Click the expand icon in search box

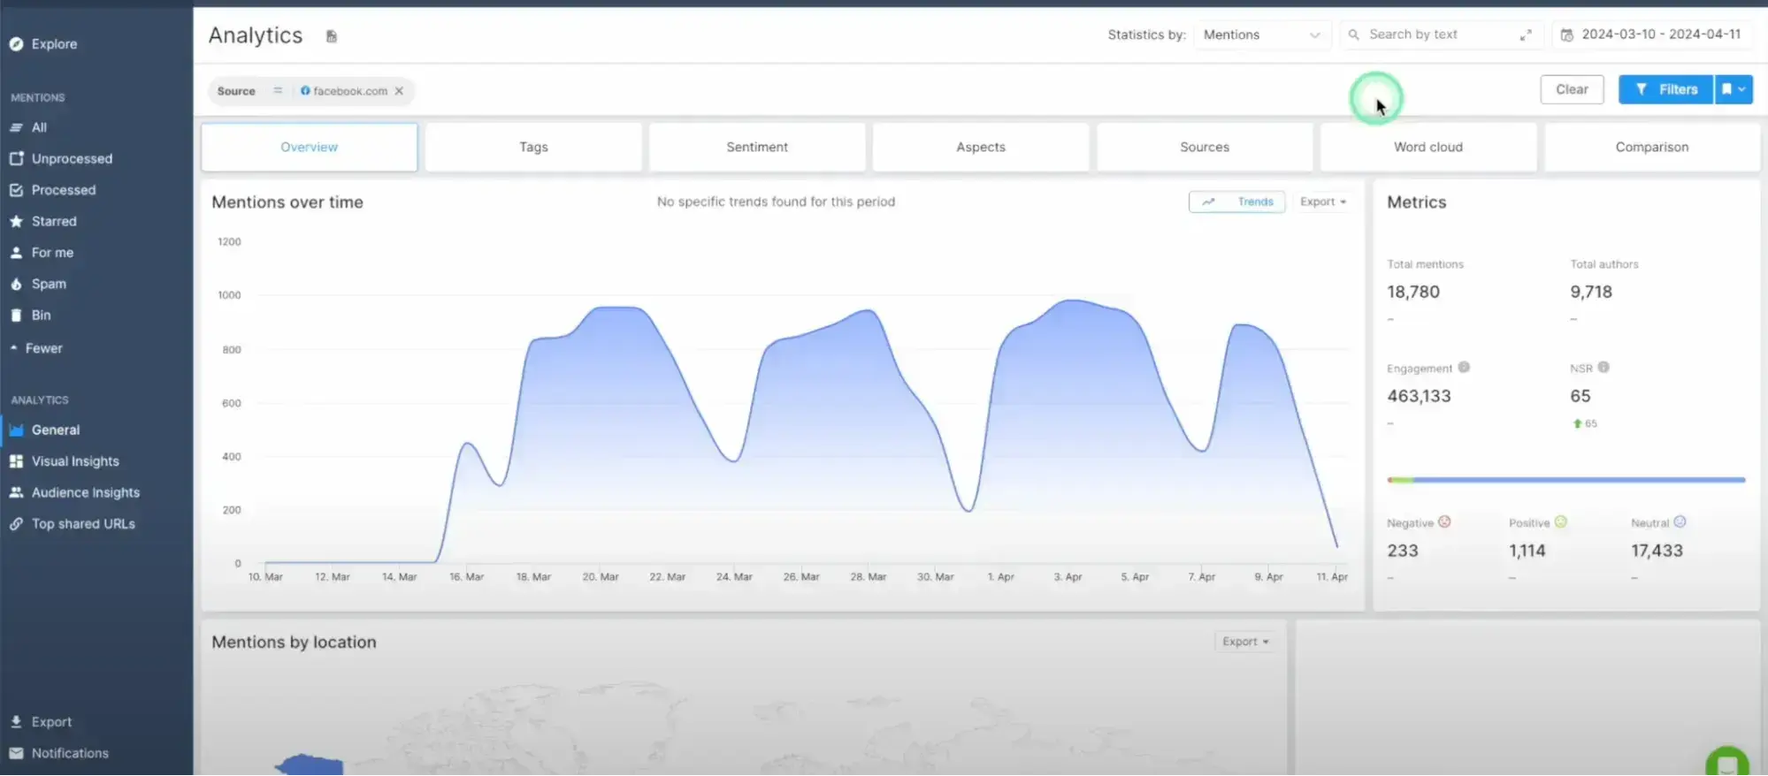[x=1526, y=35]
